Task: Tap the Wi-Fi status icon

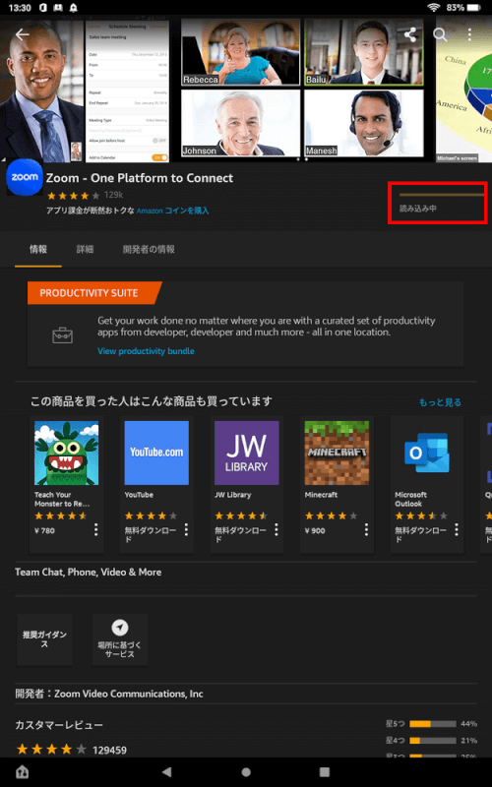Action: click(x=434, y=8)
